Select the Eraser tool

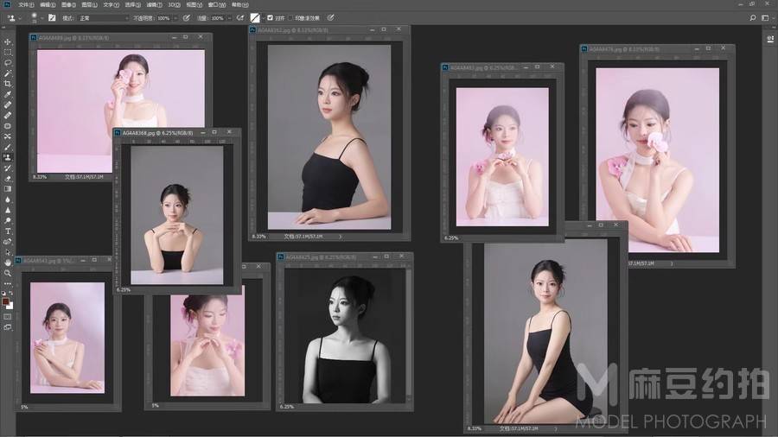coord(8,179)
